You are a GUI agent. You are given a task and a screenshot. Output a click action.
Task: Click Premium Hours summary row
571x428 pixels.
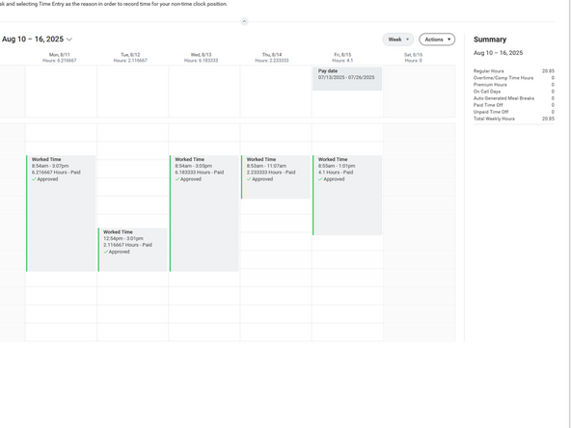514,85
